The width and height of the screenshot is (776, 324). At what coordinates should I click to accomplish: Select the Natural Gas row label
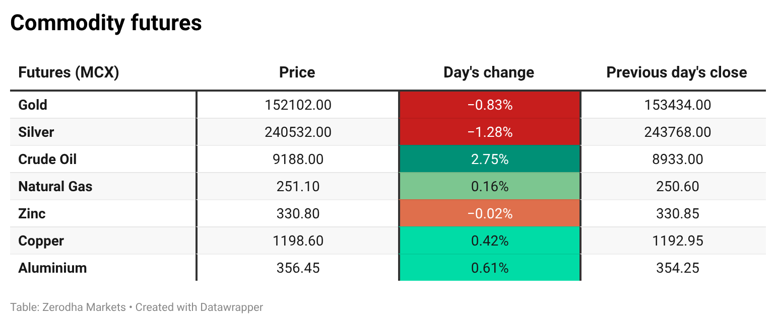(55, 187)
